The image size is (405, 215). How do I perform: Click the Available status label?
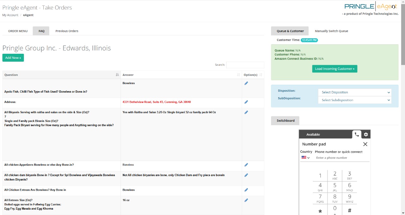click(x=313, y=134)
